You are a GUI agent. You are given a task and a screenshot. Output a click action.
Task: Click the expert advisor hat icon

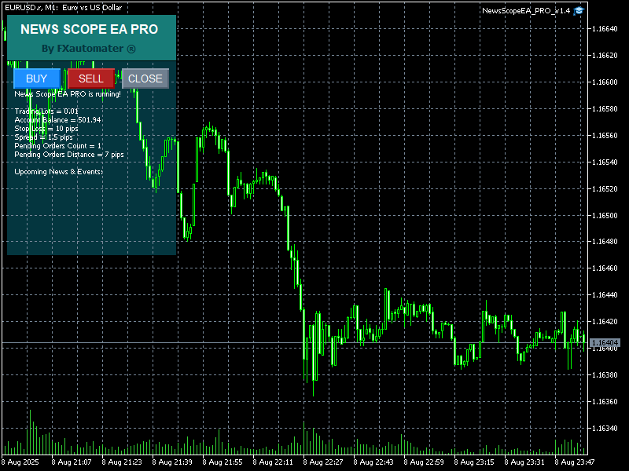click(579, 10)
